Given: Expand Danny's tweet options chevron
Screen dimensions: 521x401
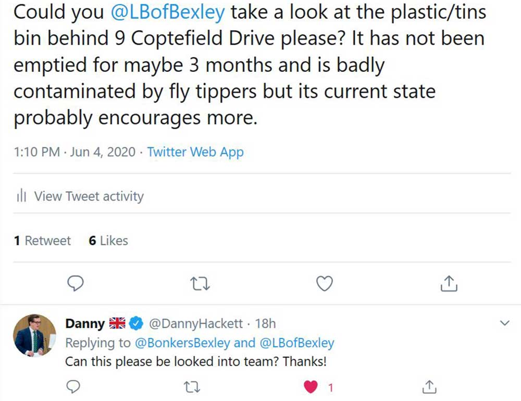Looking at the screenshot, I should pos(504,323).
